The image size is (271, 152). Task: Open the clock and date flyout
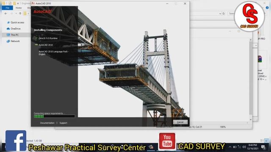pos(253,147)
